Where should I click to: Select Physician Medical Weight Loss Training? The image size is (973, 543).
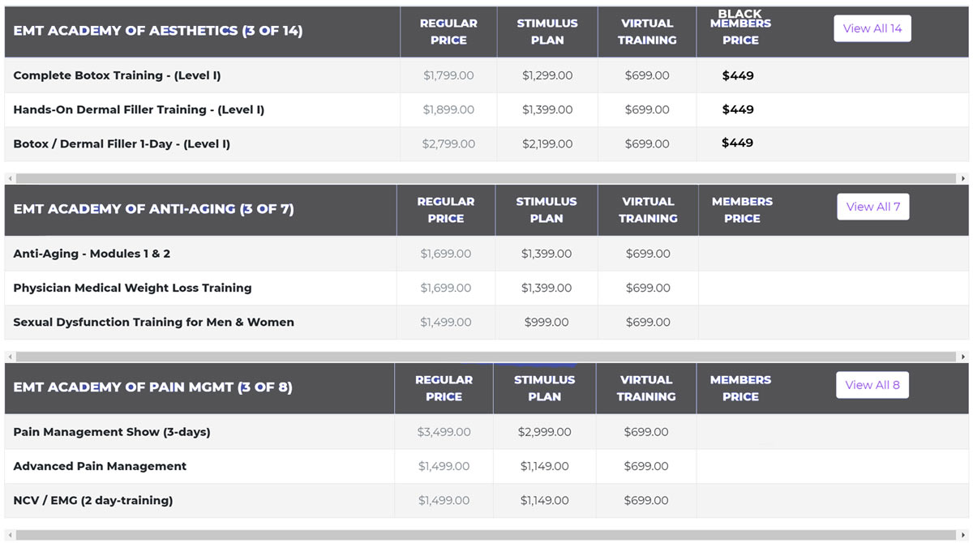click(x=132, y=288)
